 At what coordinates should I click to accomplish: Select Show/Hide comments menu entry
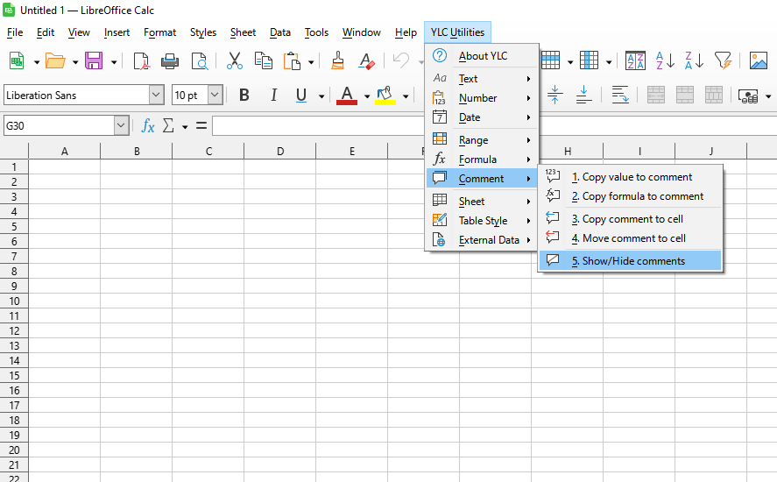(x=628, y=260)
